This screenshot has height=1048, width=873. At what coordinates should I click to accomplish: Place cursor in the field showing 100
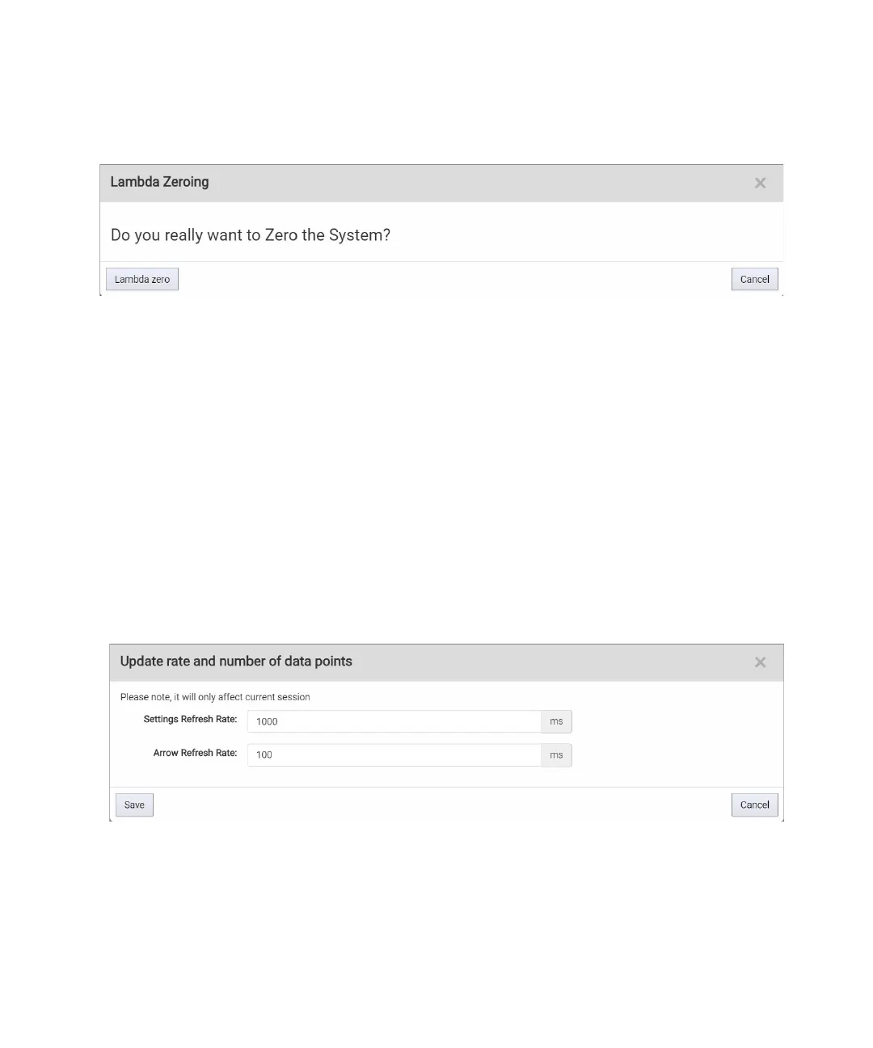(x=394, y=754)
